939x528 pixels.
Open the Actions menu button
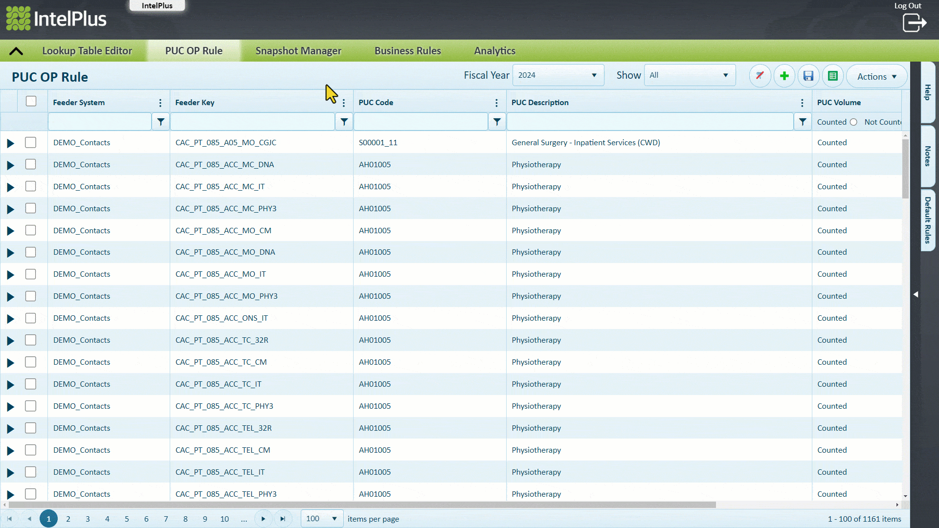[877, 77]
